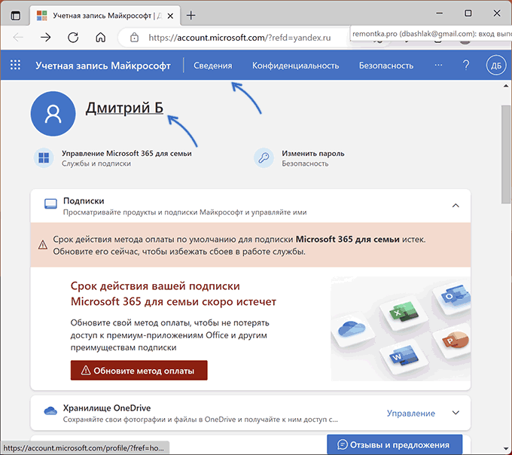Image resolution: width=512 pixels, height=455 pixels.
Task: Click the key icon for password change
Action: click(x=264, y=157)
